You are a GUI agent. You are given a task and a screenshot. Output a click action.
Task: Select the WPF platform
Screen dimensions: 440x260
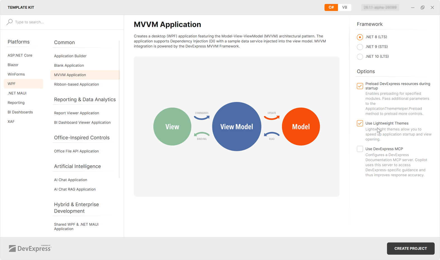[23, 84]
